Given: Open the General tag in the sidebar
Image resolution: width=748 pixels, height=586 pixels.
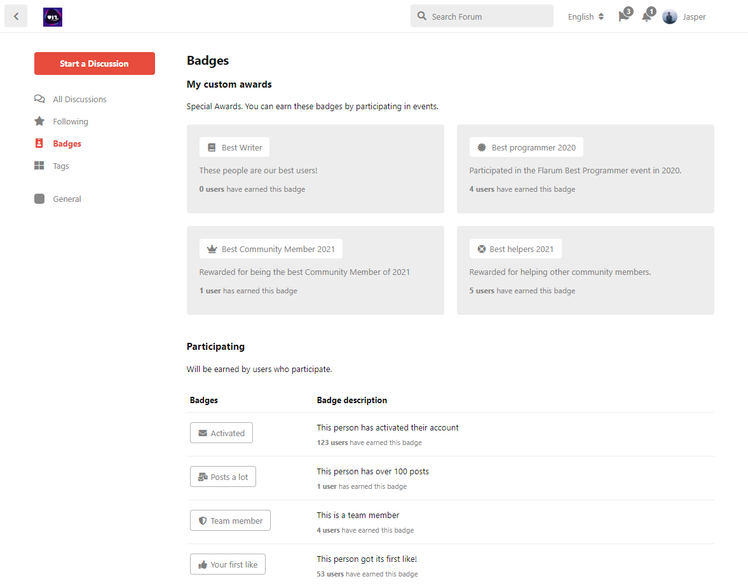Looking at the screenshot, I should (x=67, y=198).
